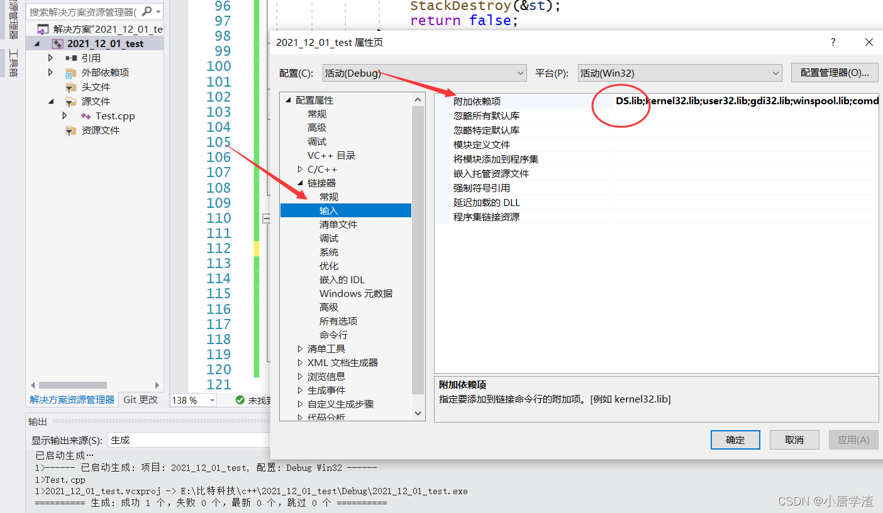Collapse the 源文件 folder
Screen dimensions: 883x513
click(x=51, y=101)
